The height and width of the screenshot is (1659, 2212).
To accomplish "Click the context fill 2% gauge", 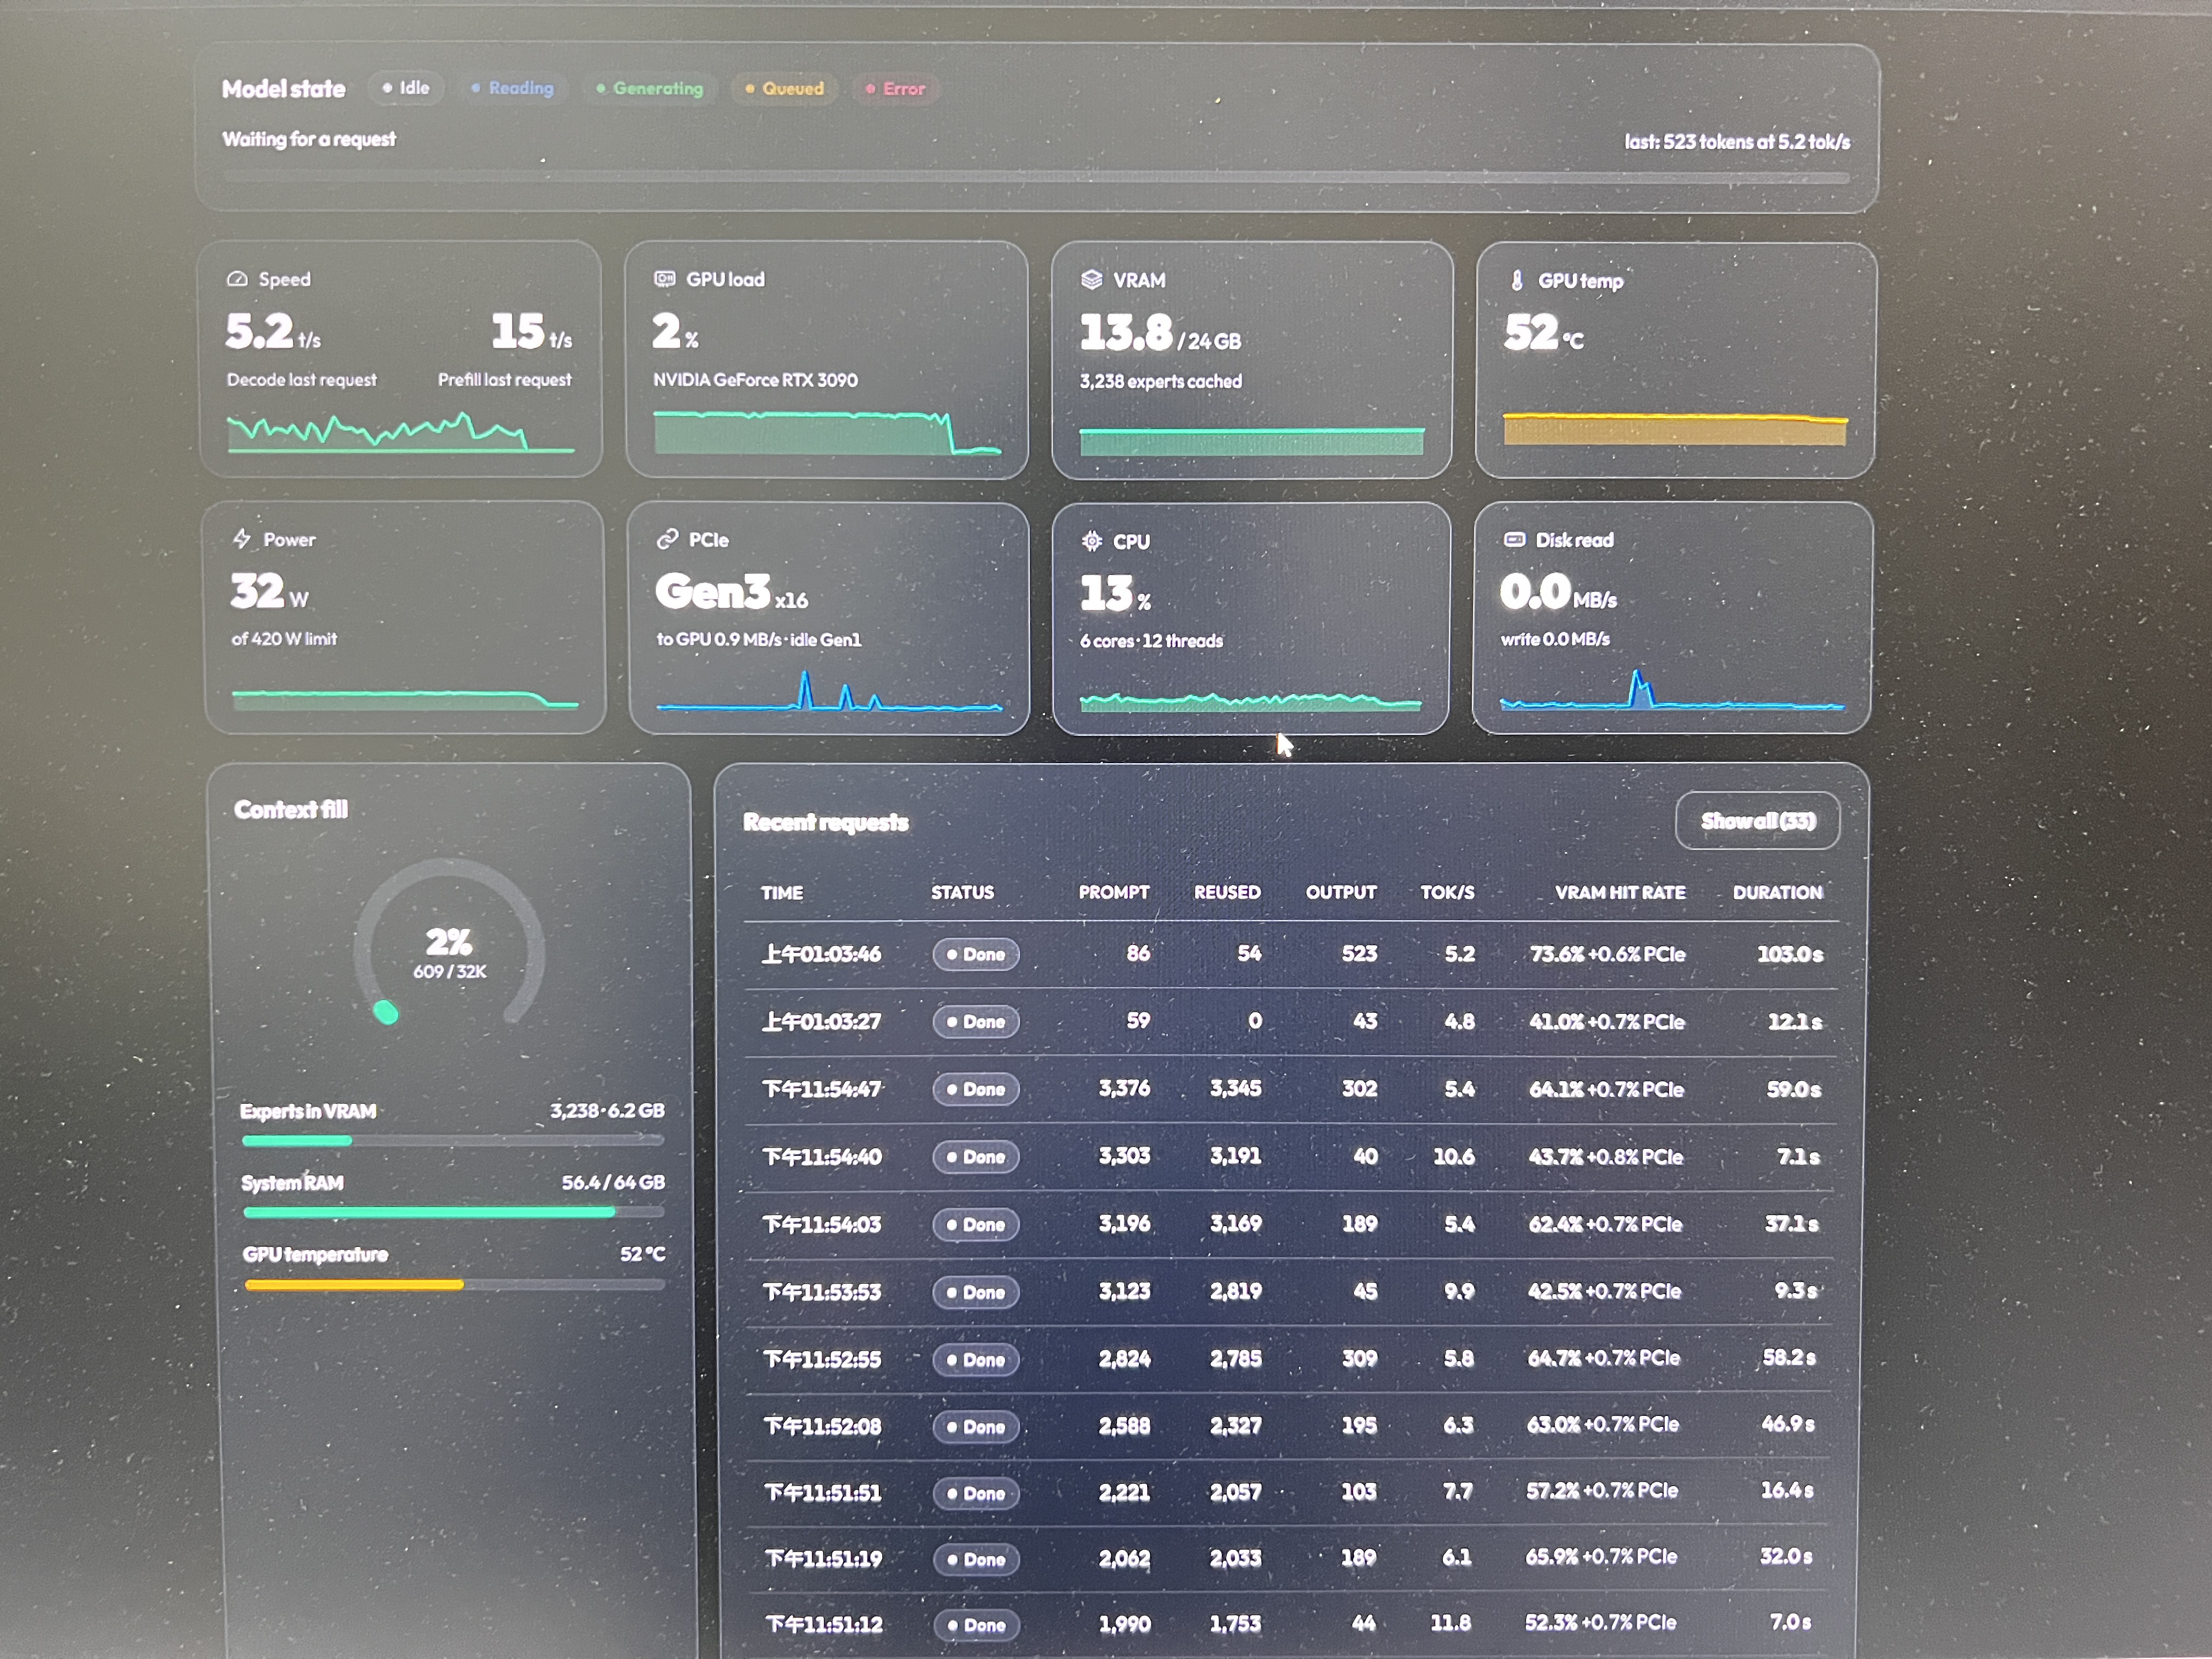I will point(449,942).
